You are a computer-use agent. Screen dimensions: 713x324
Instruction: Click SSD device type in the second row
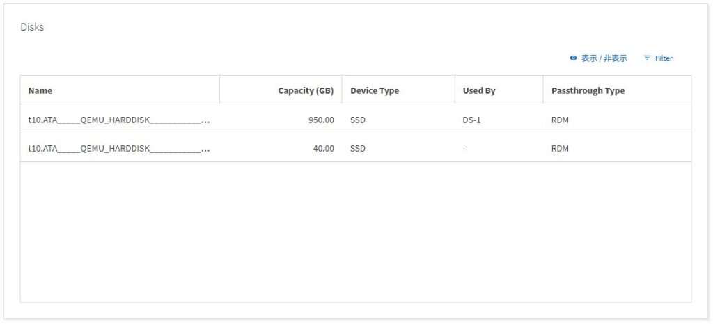click(x=358, y=148)
